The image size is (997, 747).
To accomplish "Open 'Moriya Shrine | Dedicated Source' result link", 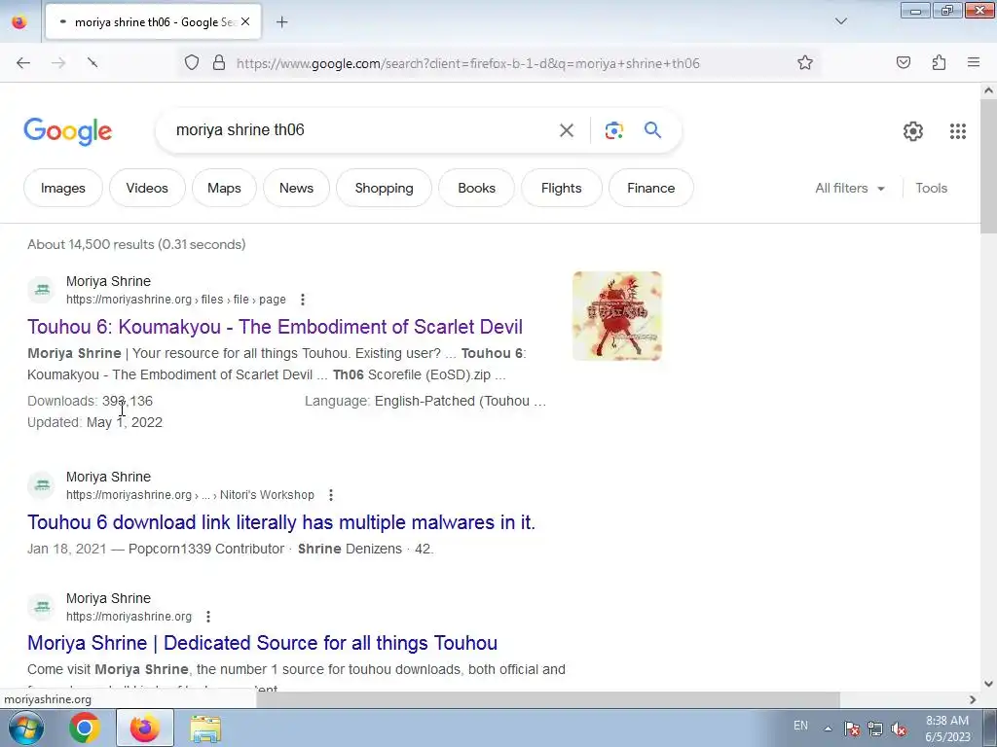I will pos(262,643).
